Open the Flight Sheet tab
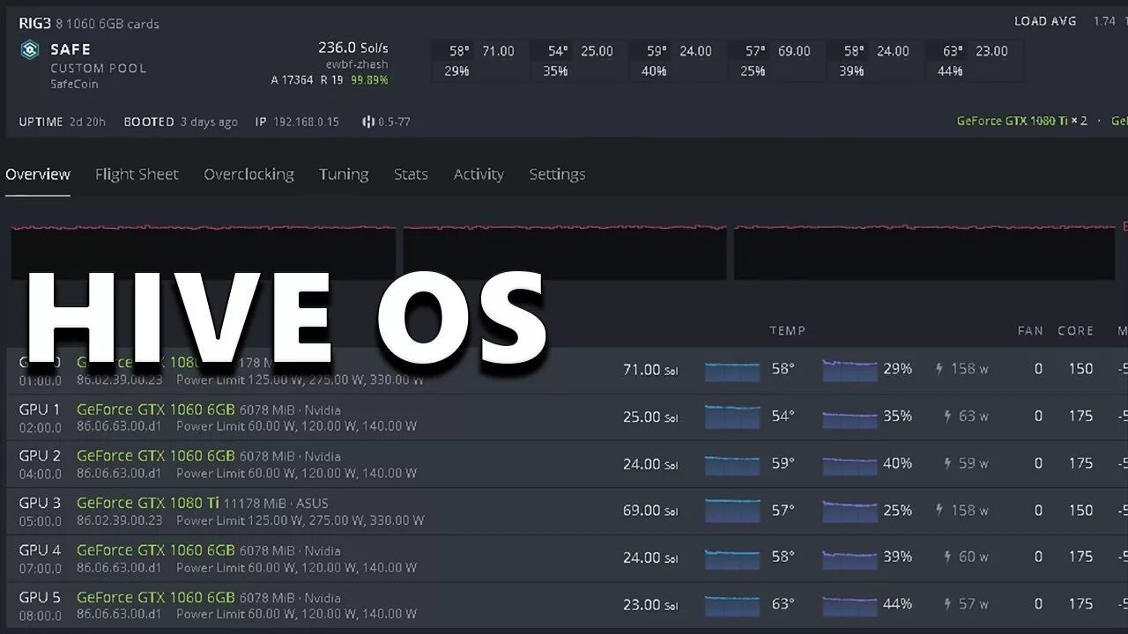 tap(137, 174)
